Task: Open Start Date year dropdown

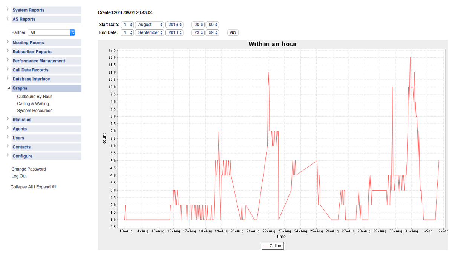Action: point(175,25)
